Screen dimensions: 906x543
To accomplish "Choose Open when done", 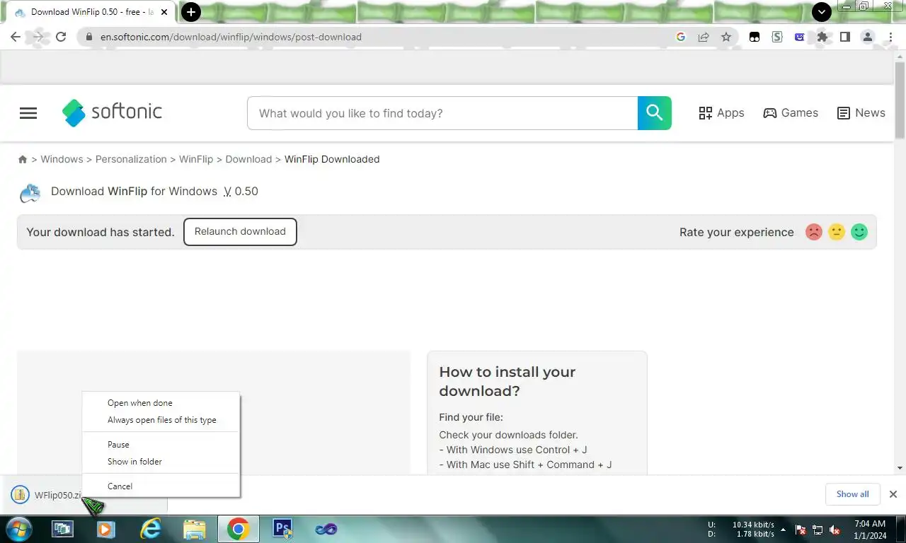I will [161, 403].
